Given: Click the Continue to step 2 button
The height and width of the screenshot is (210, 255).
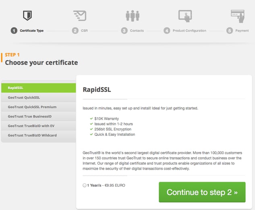Looking at the screenshot, I should 202,192.
